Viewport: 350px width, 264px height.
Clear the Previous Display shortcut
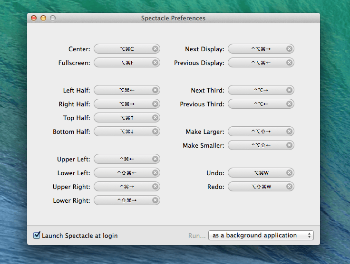coord(289,63)
